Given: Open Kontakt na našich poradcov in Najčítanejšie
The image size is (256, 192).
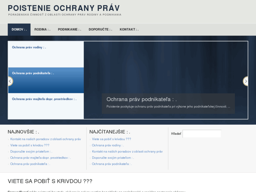Looking at the screenshot, I should 127,151.
